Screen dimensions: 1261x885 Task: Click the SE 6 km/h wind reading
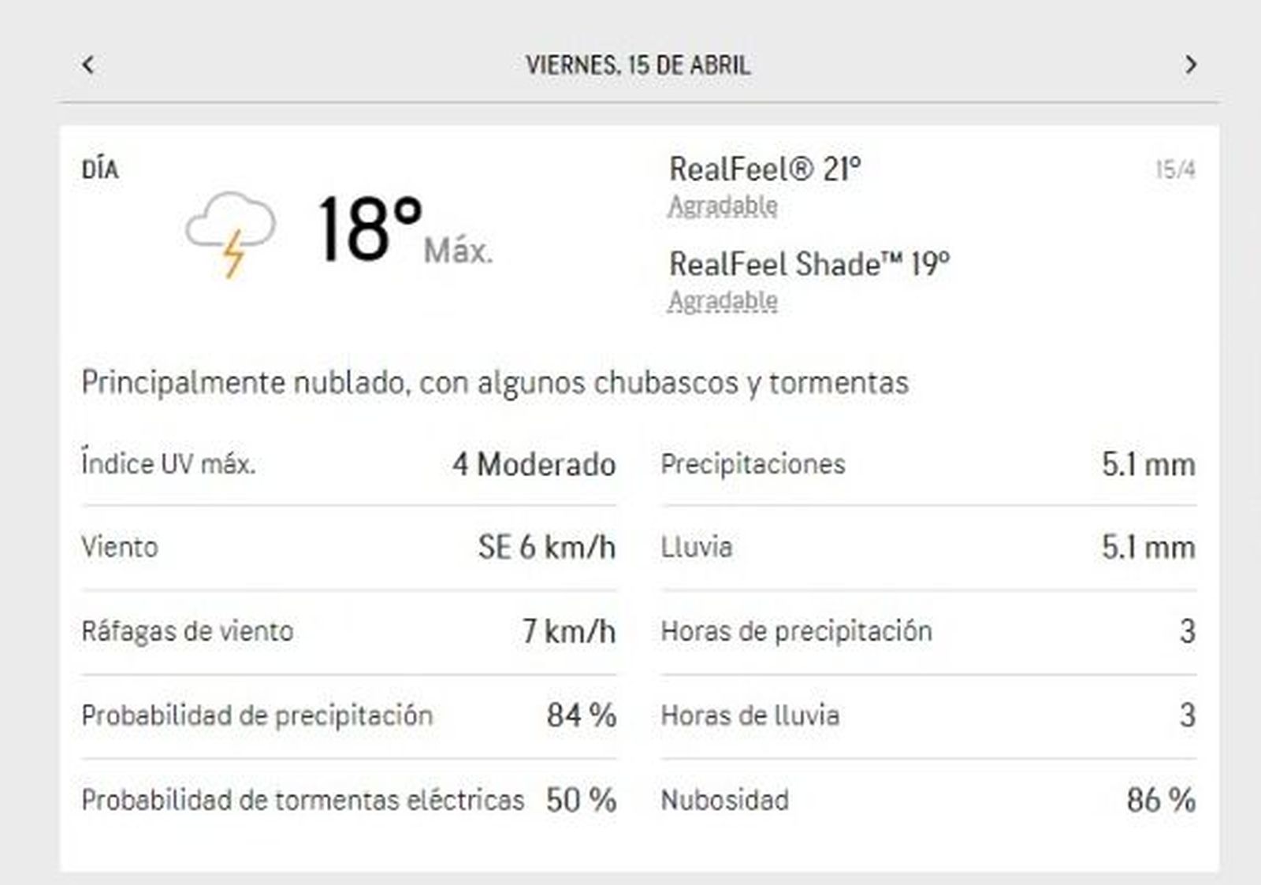point(549,545)
